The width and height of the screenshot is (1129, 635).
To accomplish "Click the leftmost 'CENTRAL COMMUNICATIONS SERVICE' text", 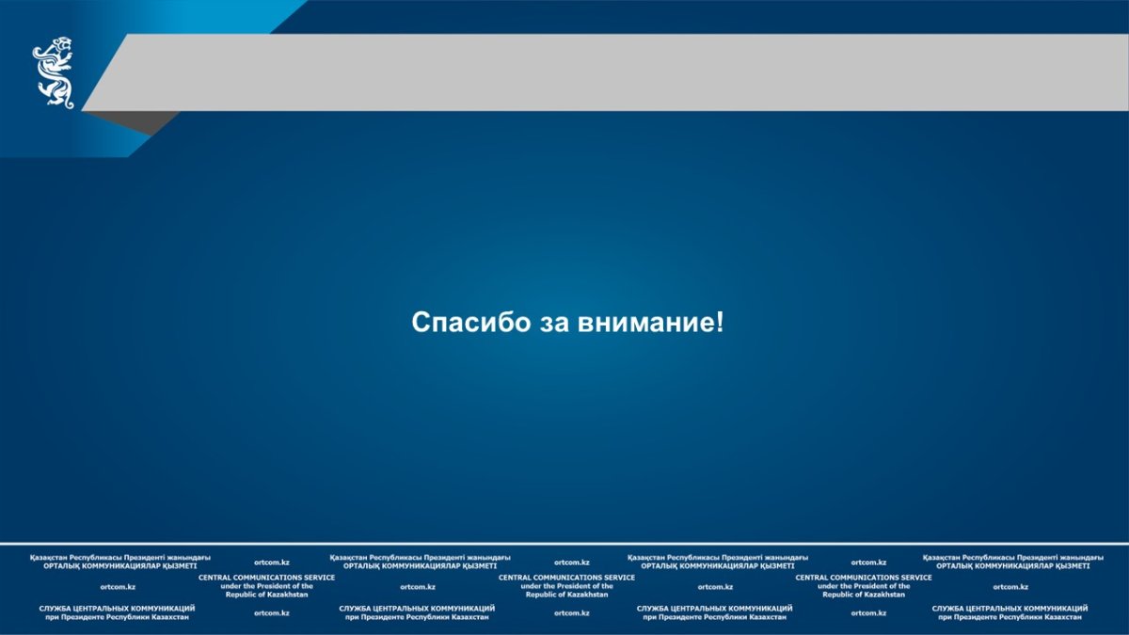I will 266,578.
